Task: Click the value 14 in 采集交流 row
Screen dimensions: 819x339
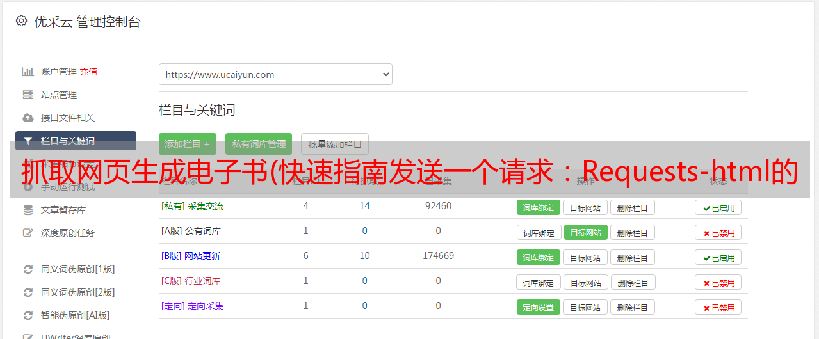Action: 364,206
